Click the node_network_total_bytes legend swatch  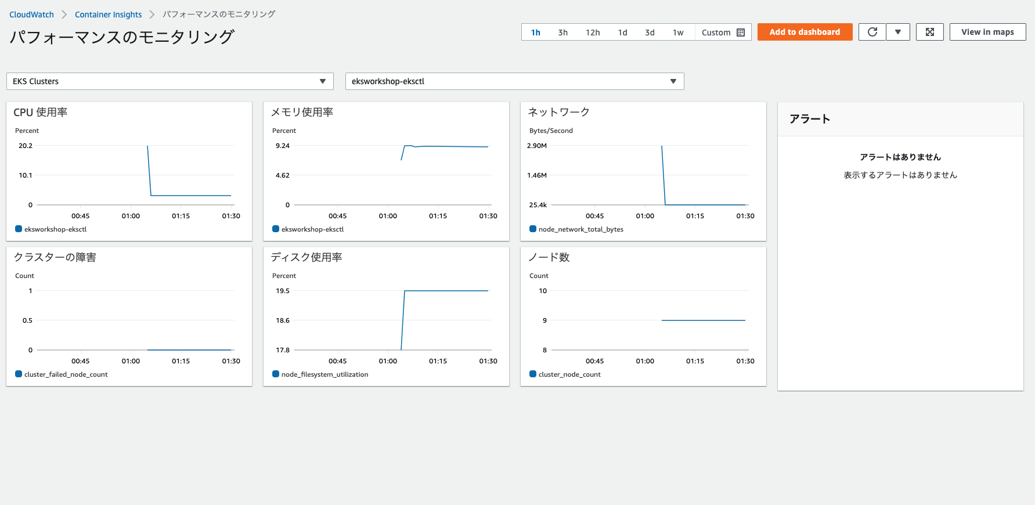click(x=533, y=229)
